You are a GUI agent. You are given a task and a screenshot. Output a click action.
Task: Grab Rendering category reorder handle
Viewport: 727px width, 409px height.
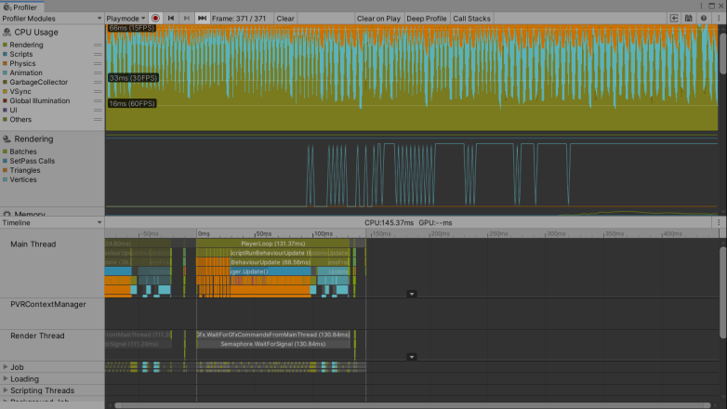coord(98,45)
